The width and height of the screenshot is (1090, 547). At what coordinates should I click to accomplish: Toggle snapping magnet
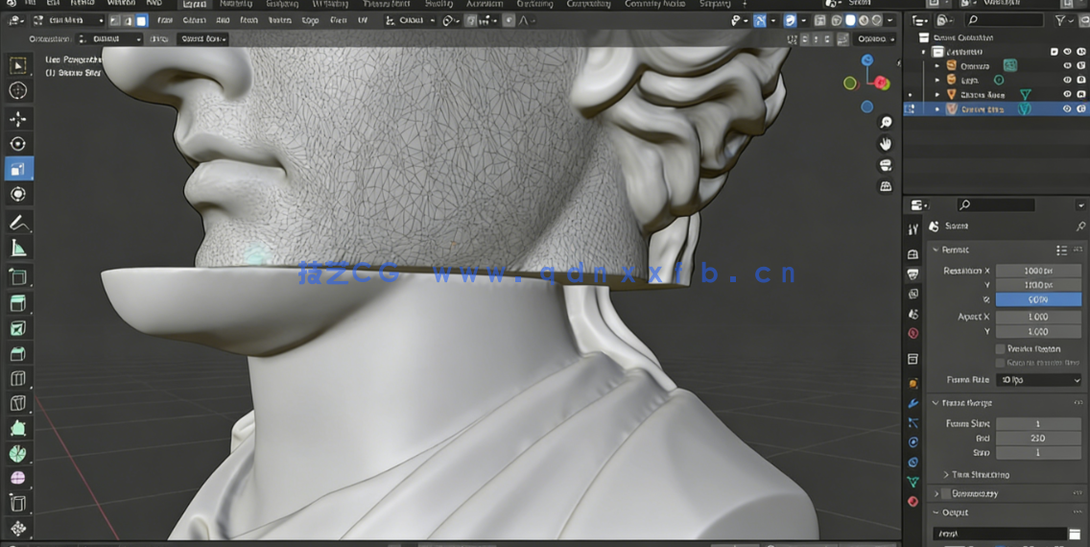[x=472, y=21]
